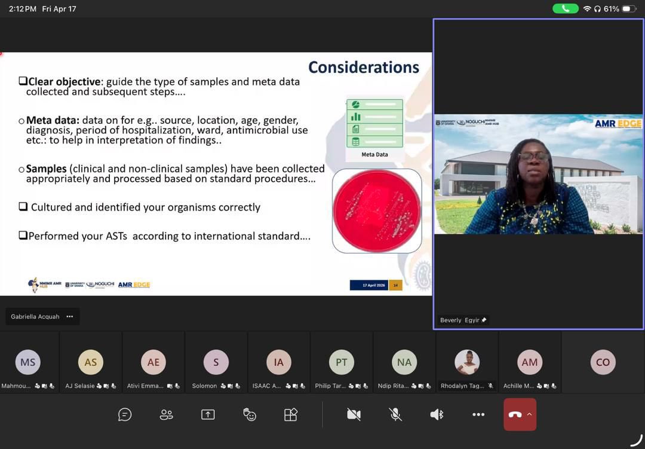Open the Reactions panel
This screenshot has height=449, width=645.
pos(250,414)
